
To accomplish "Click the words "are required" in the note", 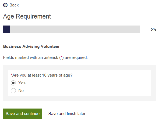I will tap(76, 57).
